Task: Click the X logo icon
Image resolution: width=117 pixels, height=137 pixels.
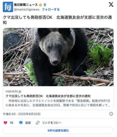Action: tap(111, 4)
